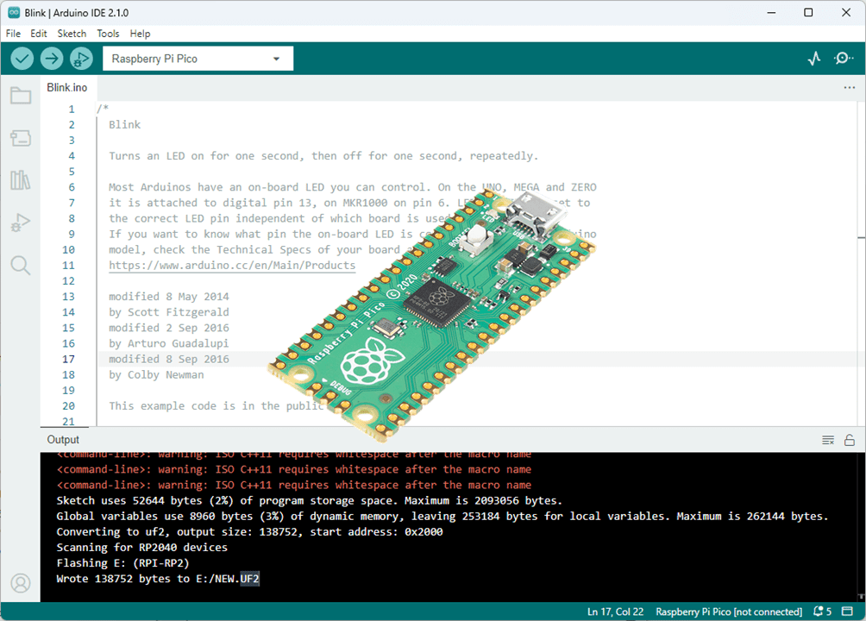Open the Tools menu
Image resolution: width=866 pixels, height=621 pixels.
[x=109, y=34]
